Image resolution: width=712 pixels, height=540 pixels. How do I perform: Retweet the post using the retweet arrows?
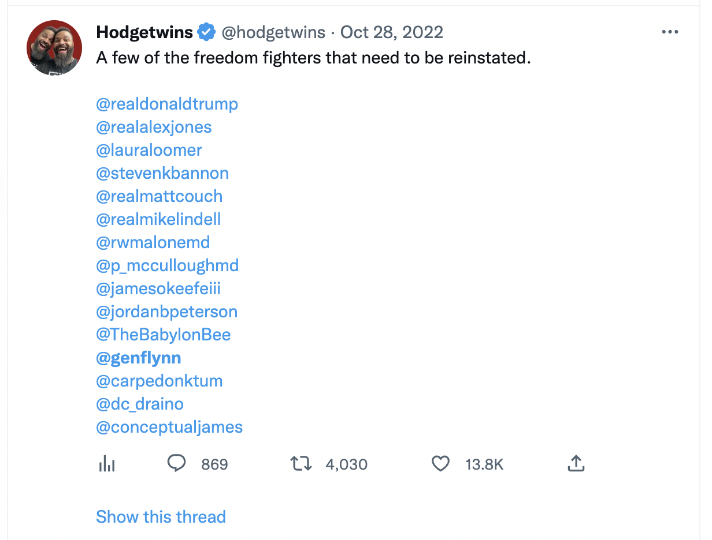click(301, 463)
